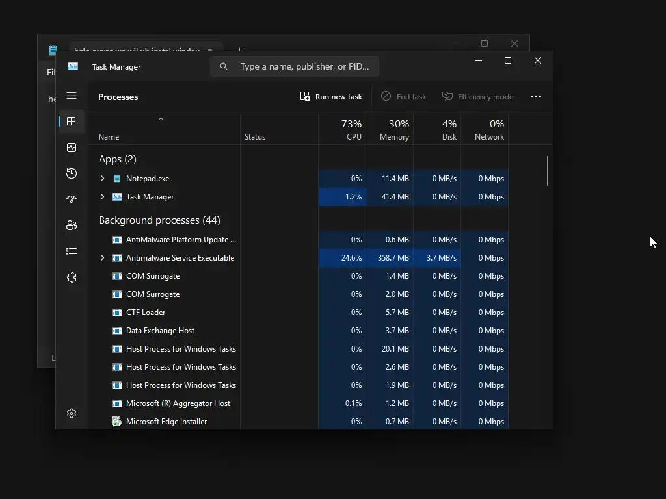Click the 11.4 MB memory cell for Notepad.exe
Viewport: 666px width, 499px height.
click(390, 179)
